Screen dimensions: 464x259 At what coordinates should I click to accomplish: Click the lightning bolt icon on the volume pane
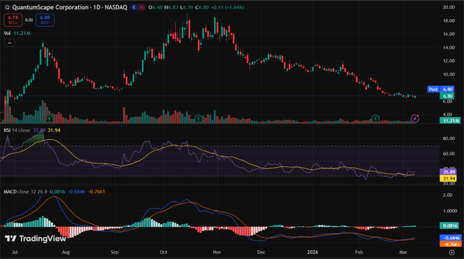(415, 119)
